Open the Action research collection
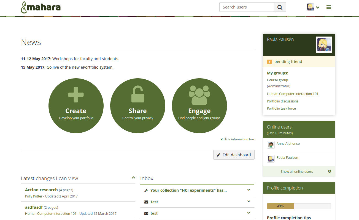Screen dimensions: 359x220 tap(41, 190)
